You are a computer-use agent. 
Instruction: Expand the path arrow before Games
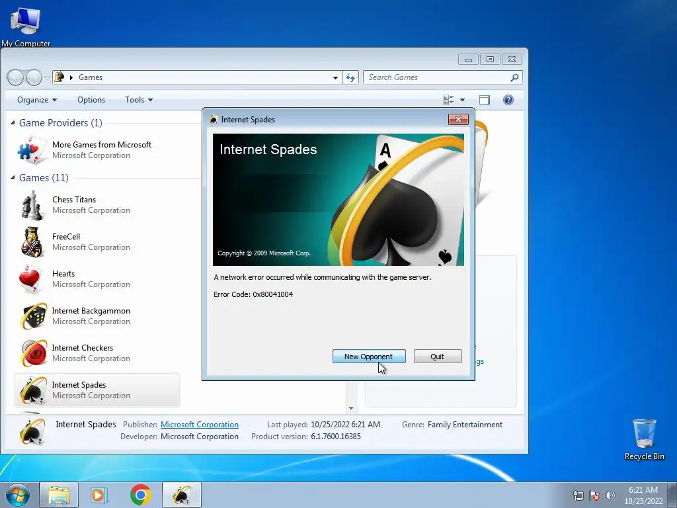tap(71, 78)
